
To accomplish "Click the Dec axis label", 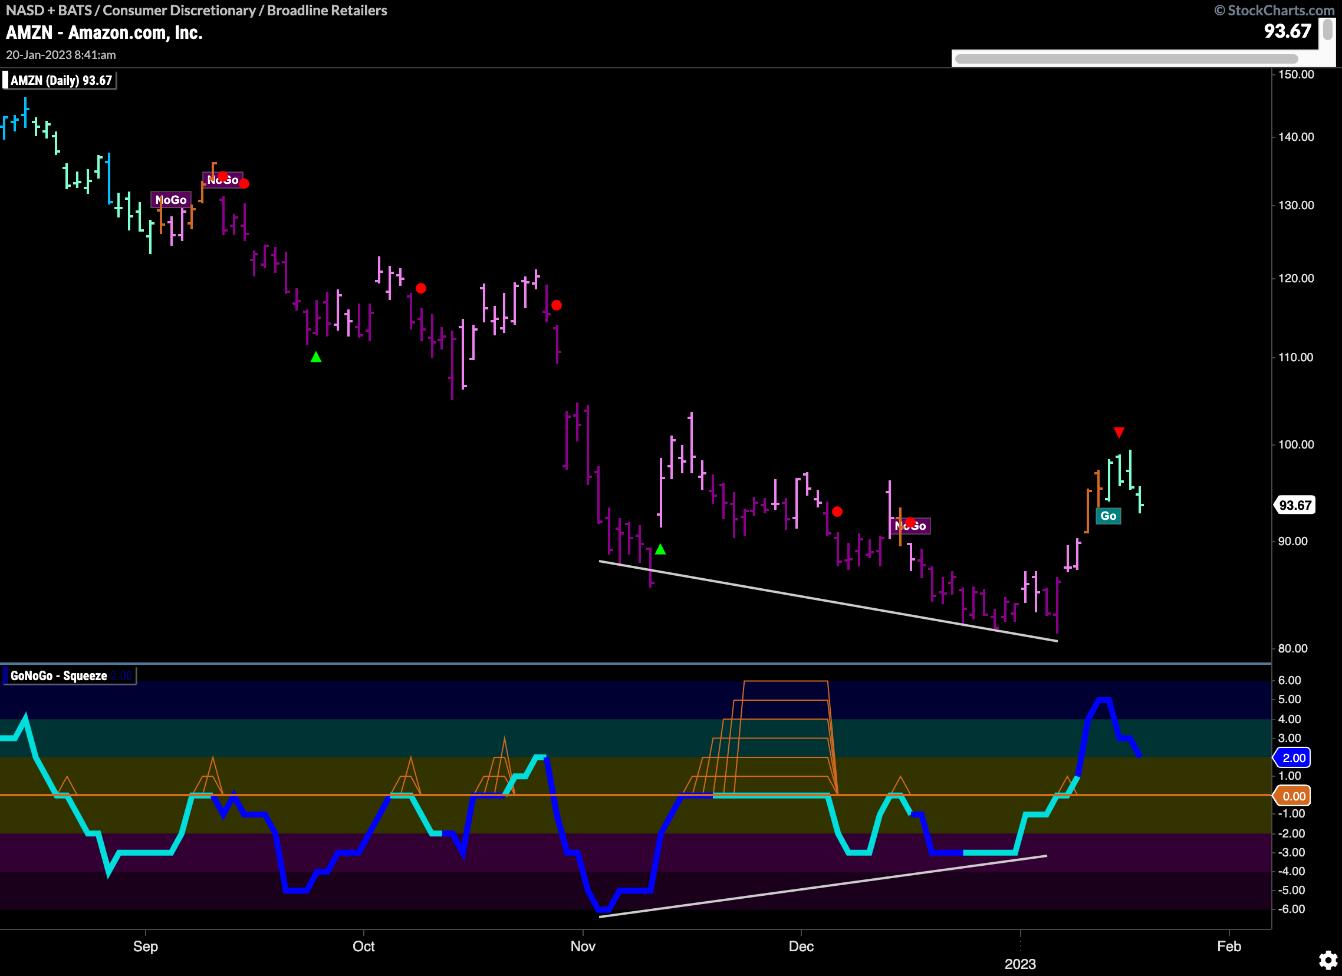I will pos(801,946).
